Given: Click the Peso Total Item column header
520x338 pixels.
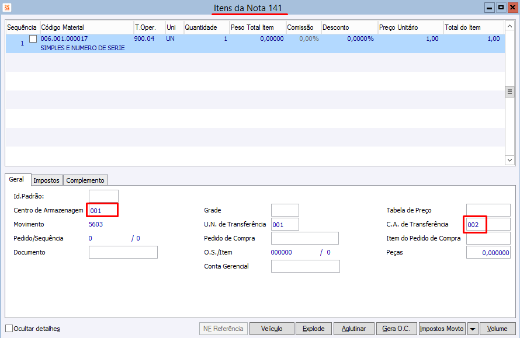Looking at the screenshot, I should [x=257, y=27].
